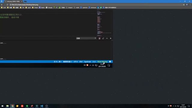Bookmark this page with the star icon

184,5
